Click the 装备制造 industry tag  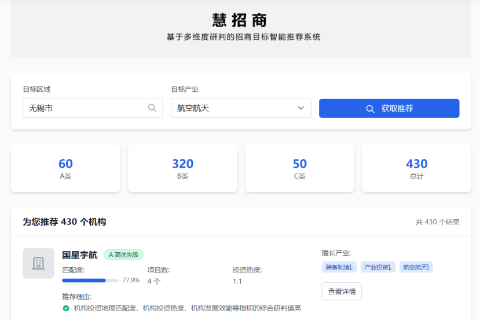[339, 267]
